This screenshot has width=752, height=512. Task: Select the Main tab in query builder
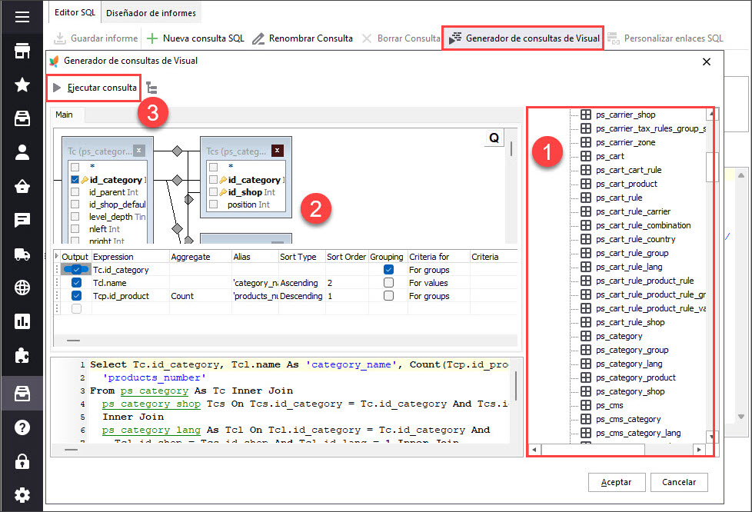click(65, 115)
